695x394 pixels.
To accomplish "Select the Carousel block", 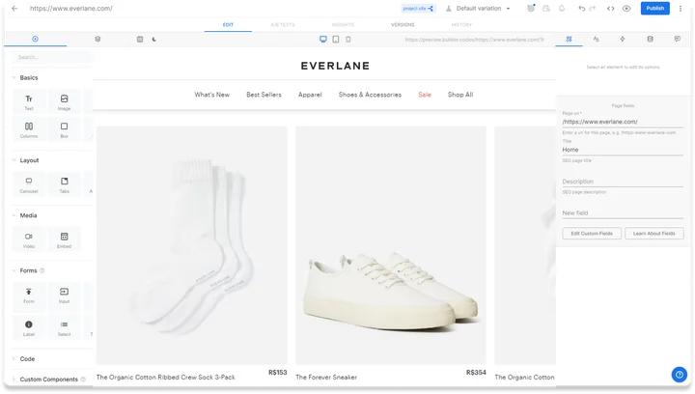I will click(29, 184).
